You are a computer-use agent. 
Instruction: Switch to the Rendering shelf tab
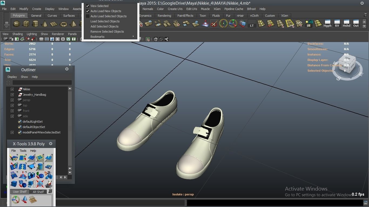pos(164,16)
